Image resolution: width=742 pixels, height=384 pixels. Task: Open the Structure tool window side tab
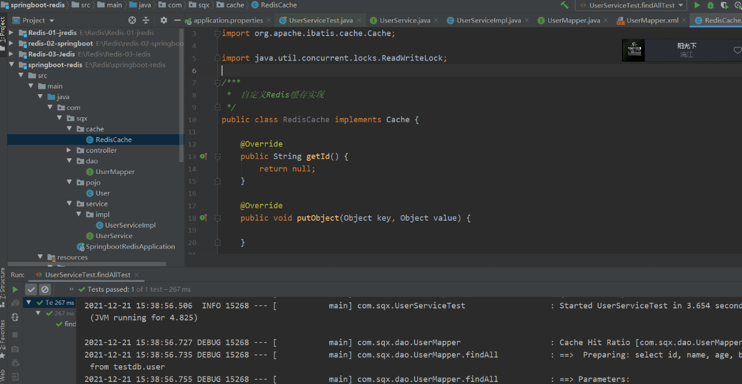point(3,286)
